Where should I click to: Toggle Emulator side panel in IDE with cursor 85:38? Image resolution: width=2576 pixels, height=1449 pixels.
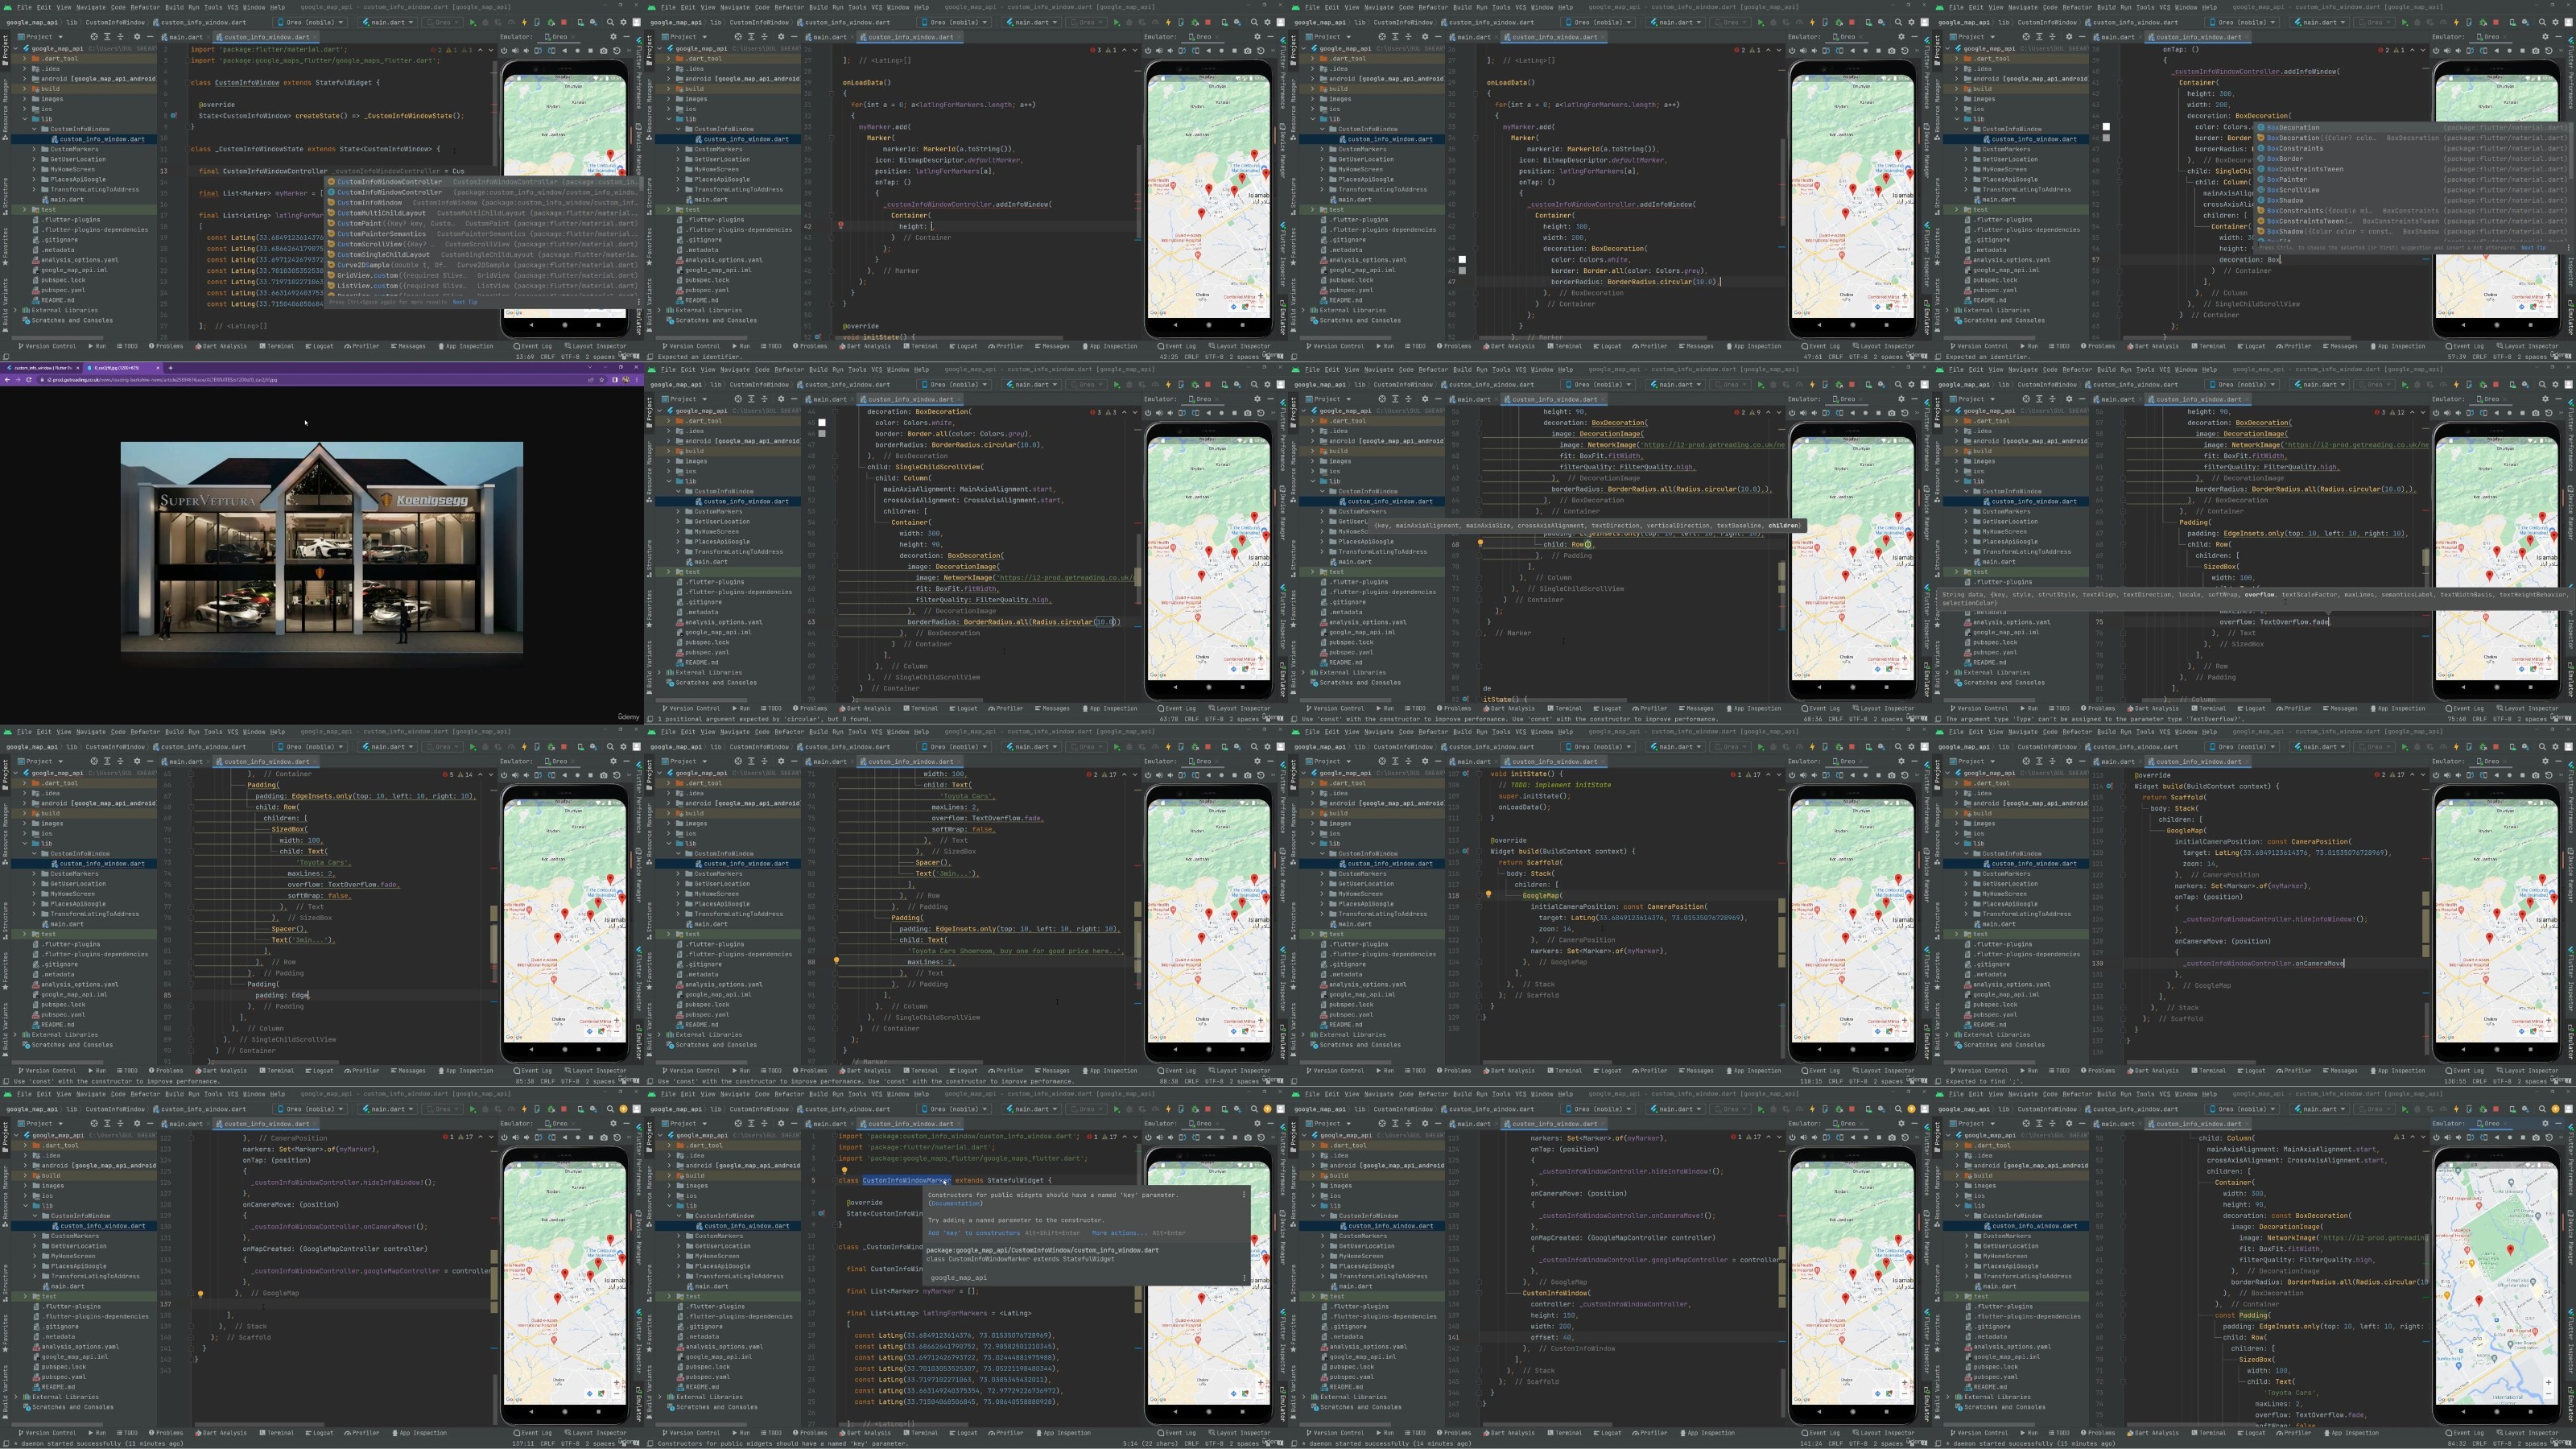point(639,1042)
